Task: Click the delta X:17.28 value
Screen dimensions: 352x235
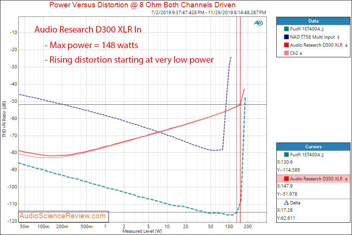Action: click(285, 210)
